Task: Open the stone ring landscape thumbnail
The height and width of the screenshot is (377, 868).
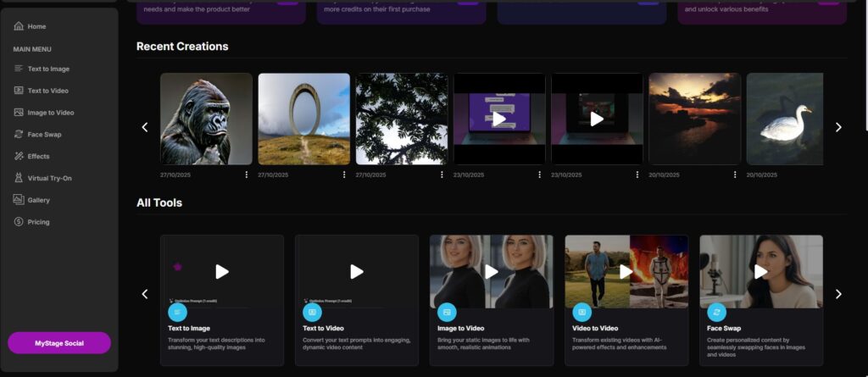Action: pos(303,119)
